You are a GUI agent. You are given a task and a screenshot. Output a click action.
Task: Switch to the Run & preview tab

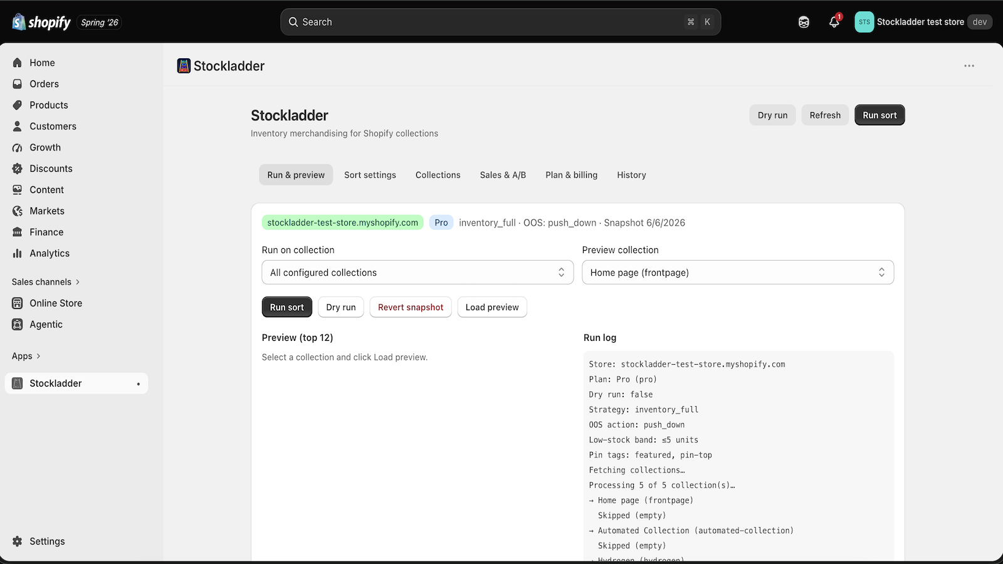[296, 175]
